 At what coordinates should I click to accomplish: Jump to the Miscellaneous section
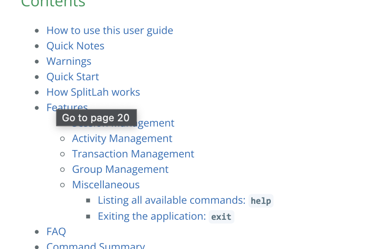point(106,185)
